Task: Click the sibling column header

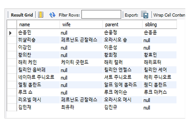Action: pos(159,25)
